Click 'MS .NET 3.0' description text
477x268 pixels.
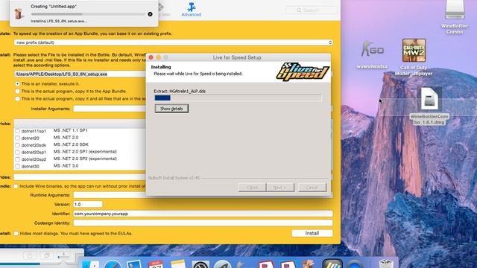(66, 166)
